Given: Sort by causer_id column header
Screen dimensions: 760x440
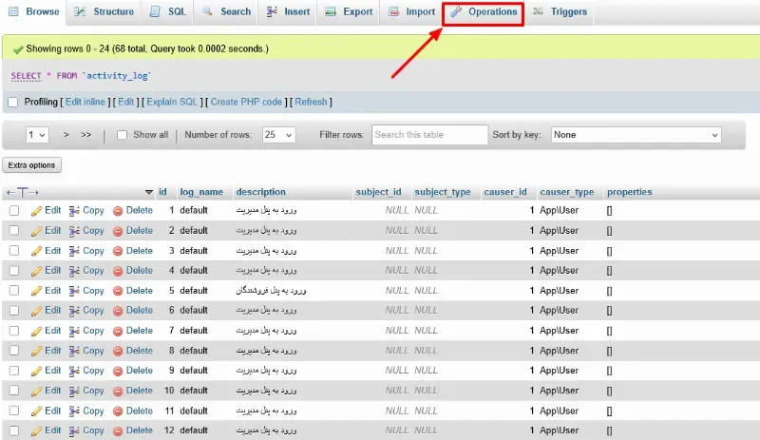Looking at the screenshot, I should tap(505, 192).
